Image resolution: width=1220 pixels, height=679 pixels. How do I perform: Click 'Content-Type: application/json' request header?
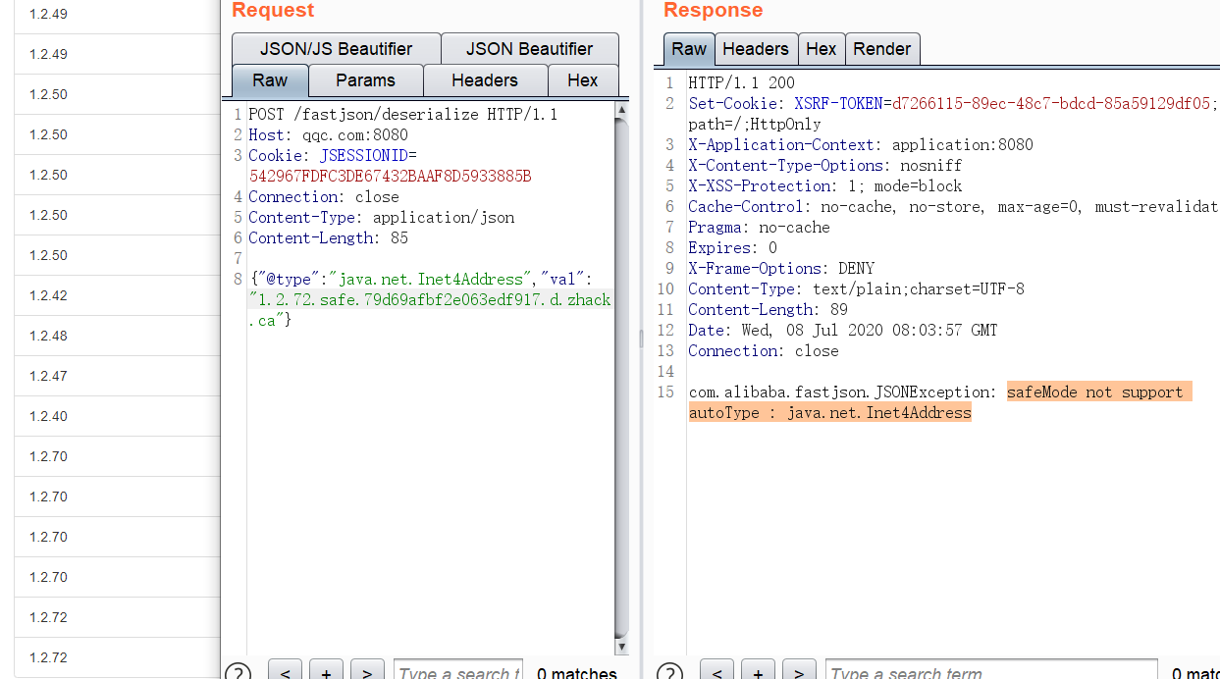pos(381,218)
